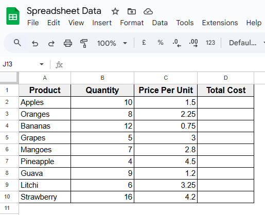The width and height of the screenshot is (265, 215).
Task: Select column B header
Action: [x=102, y=78]
